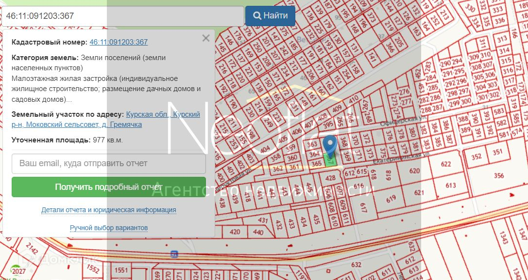This screenshot has height=280, width=528.
Task: Close the parcel info panel
Action: (x=206, y=38)
